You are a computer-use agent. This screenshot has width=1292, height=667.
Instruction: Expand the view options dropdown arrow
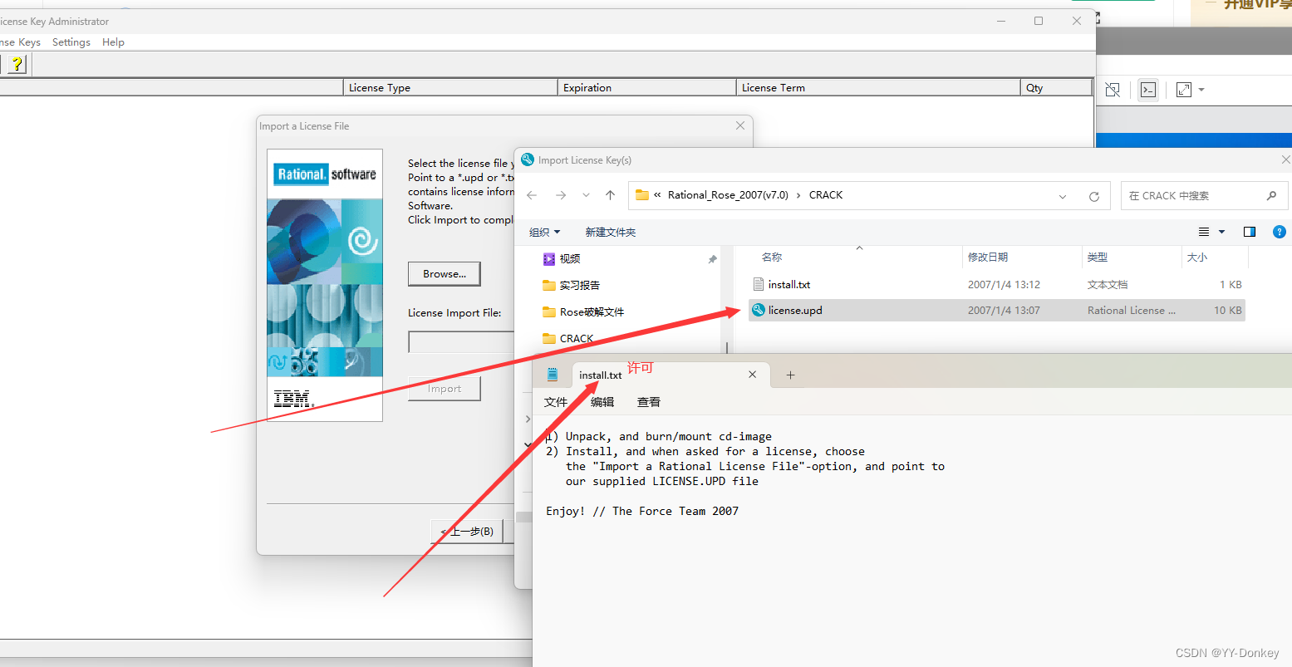(1221, 232)
